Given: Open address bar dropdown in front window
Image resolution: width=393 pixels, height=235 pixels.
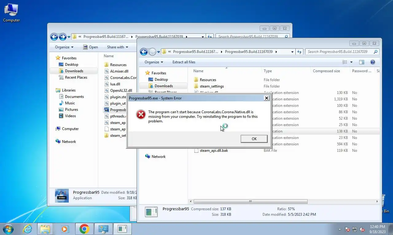Looking at the screenshot, I should (292, 52).
